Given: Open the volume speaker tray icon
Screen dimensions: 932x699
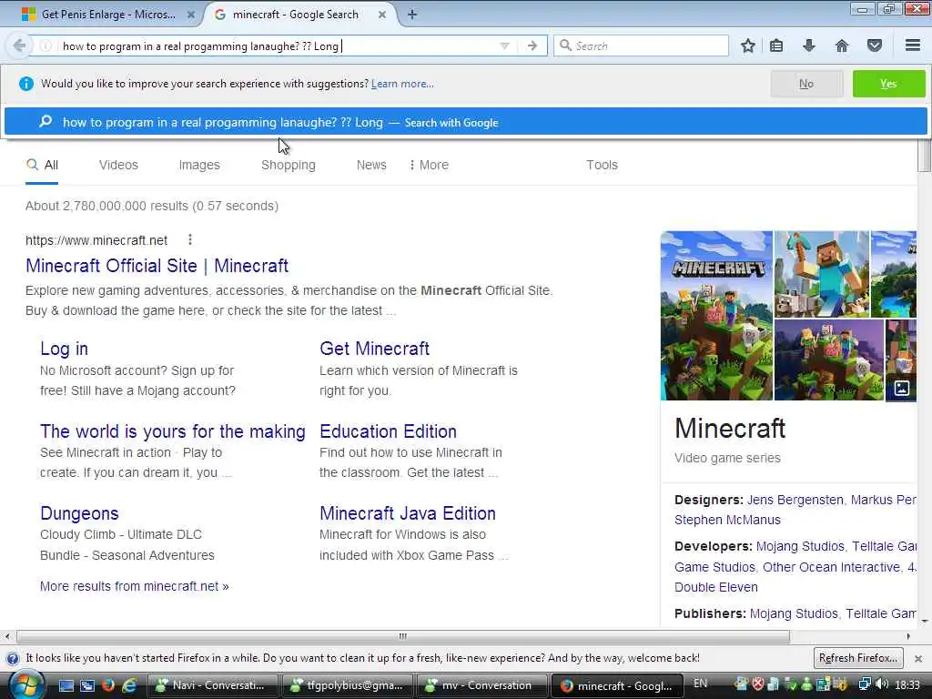Looking at the screenshot, I should click(881, 684).
